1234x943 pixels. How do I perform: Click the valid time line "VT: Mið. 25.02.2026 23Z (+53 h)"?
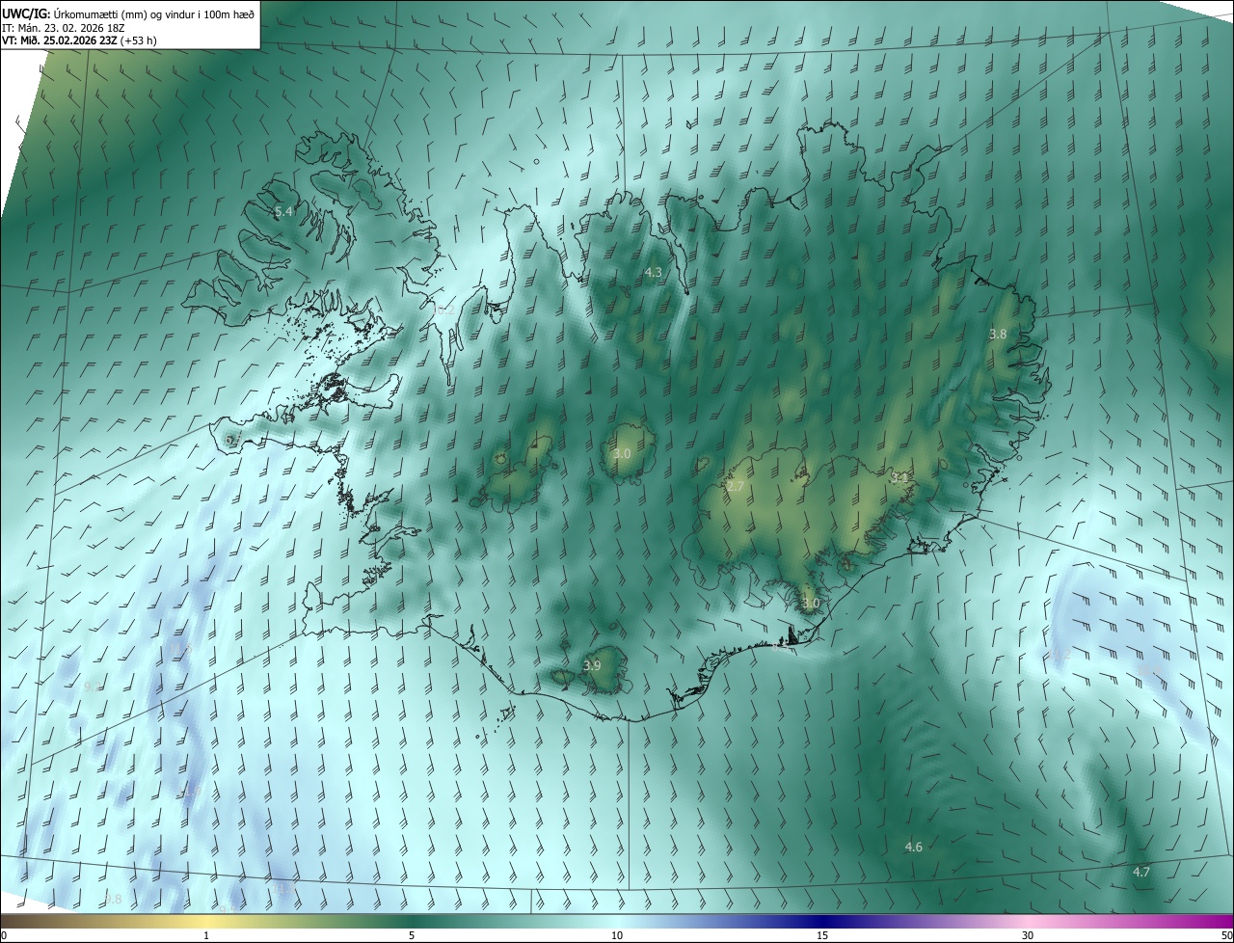(x=80, y=40)
